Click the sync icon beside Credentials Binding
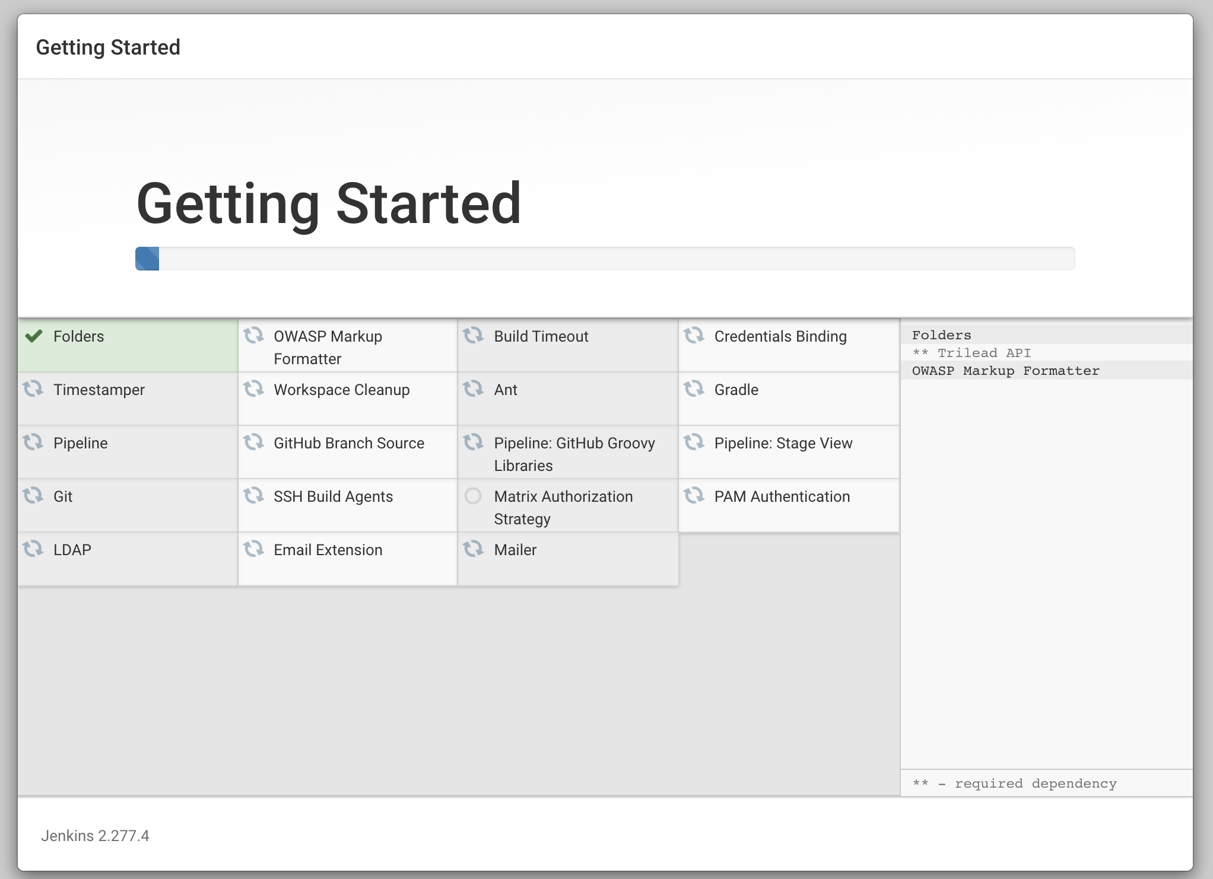 point(694,336)
